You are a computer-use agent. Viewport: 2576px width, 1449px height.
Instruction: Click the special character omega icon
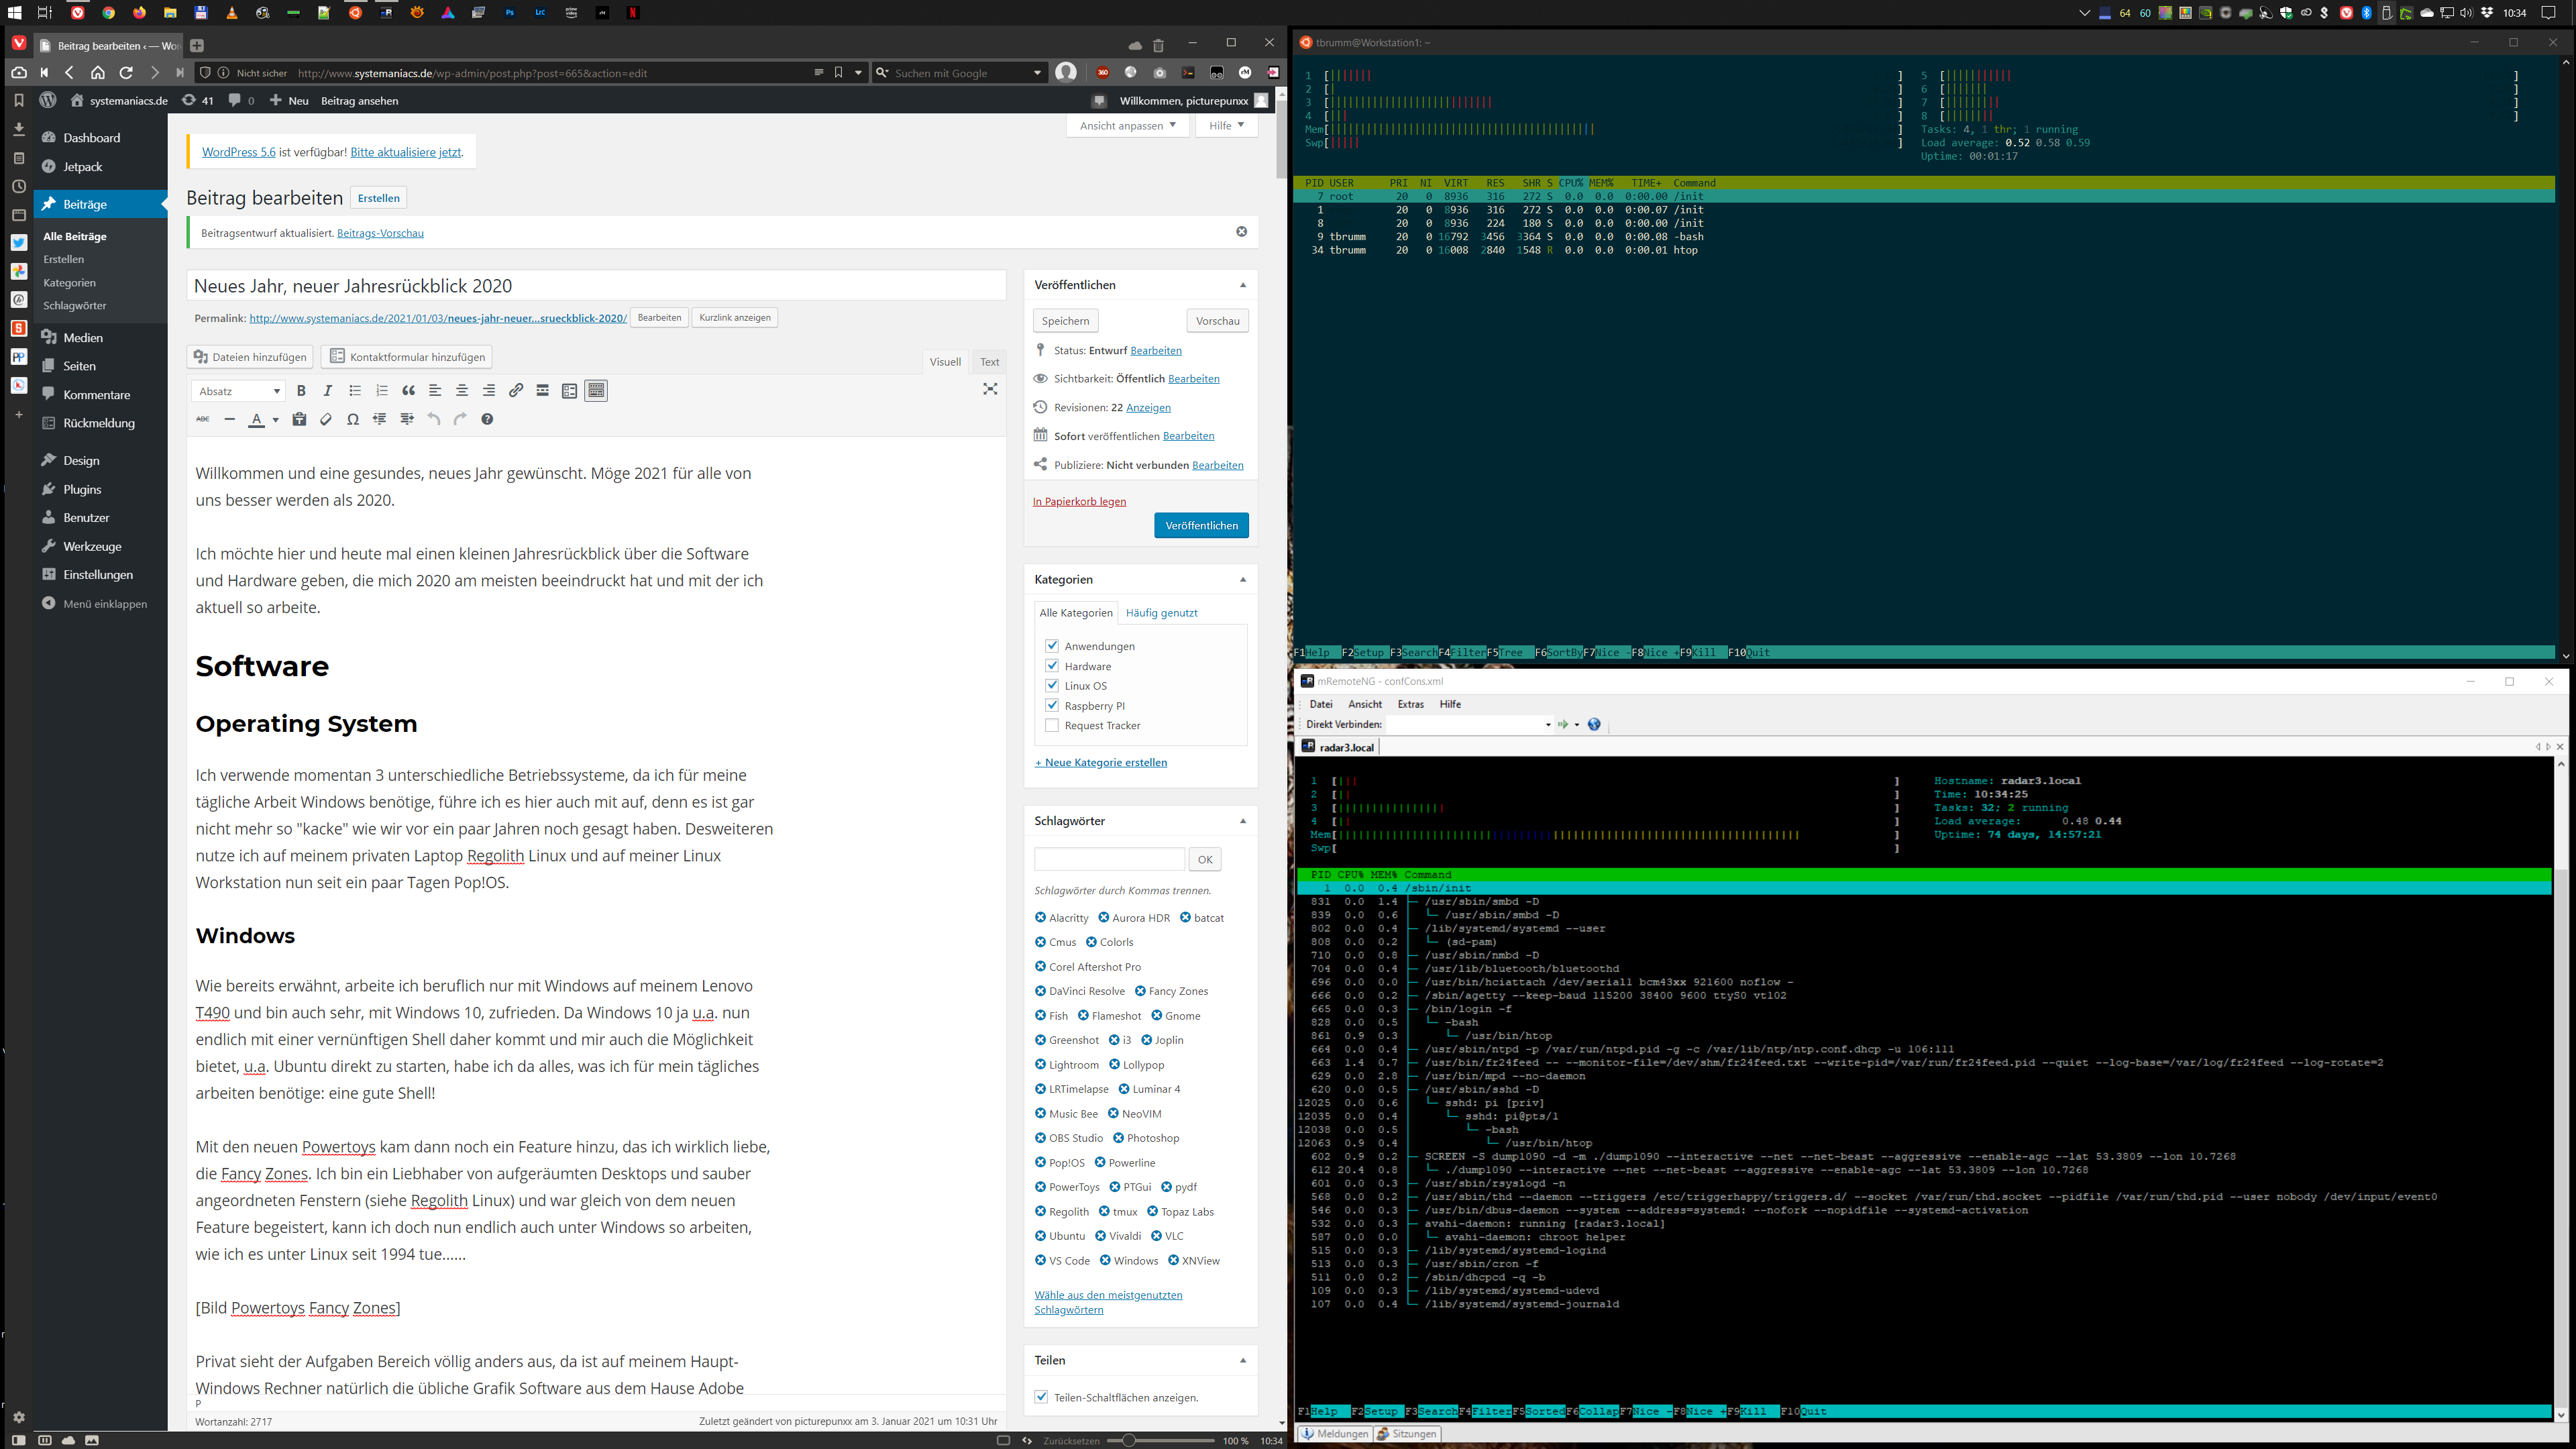click(x=353, y=419)
